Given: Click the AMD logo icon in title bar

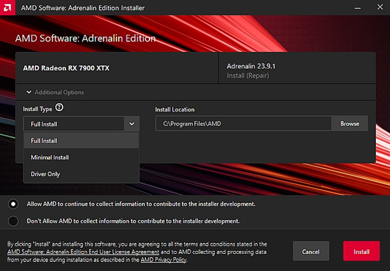Looking at the screenshot, I should [x=8, y=8].
